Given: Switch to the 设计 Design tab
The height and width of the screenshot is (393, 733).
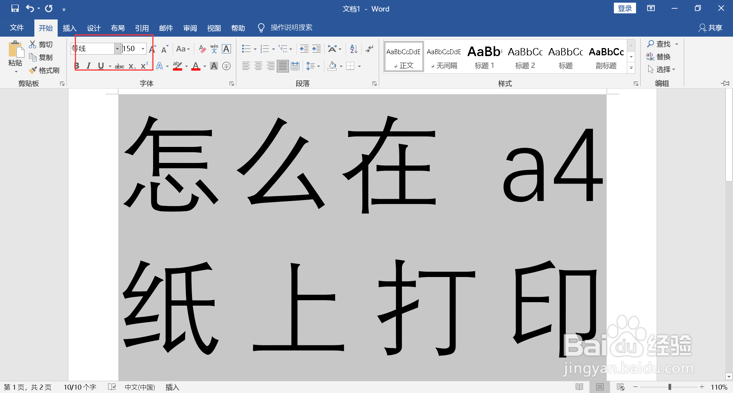Looking at the screenshot, I should (94, 28).
